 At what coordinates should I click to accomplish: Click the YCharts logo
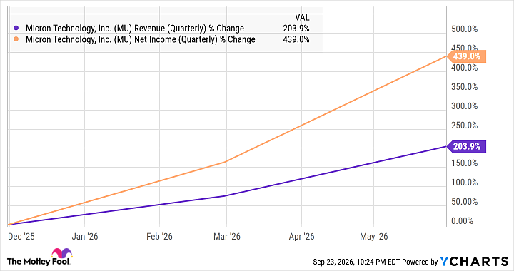474,261
